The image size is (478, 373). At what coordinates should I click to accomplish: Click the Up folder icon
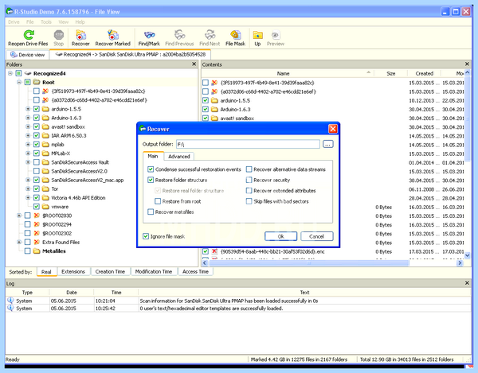[x=257, y=35]
